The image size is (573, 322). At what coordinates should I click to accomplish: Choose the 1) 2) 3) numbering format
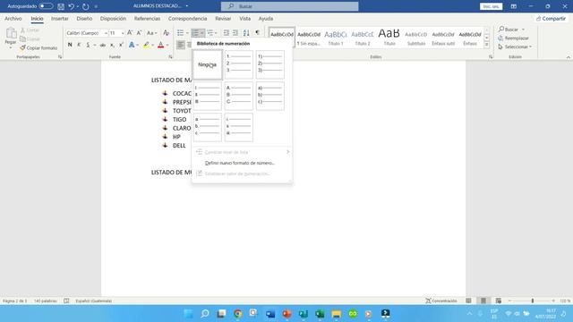pos(270,64)
